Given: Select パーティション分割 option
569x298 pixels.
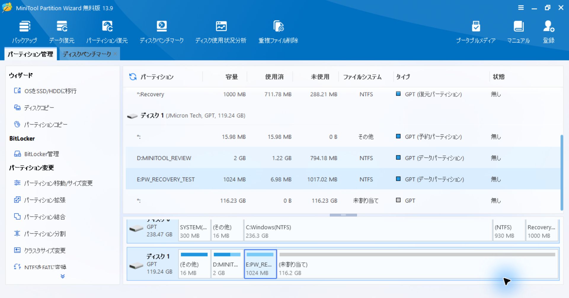Looking at the screenshot, I should tap(40, 234).
